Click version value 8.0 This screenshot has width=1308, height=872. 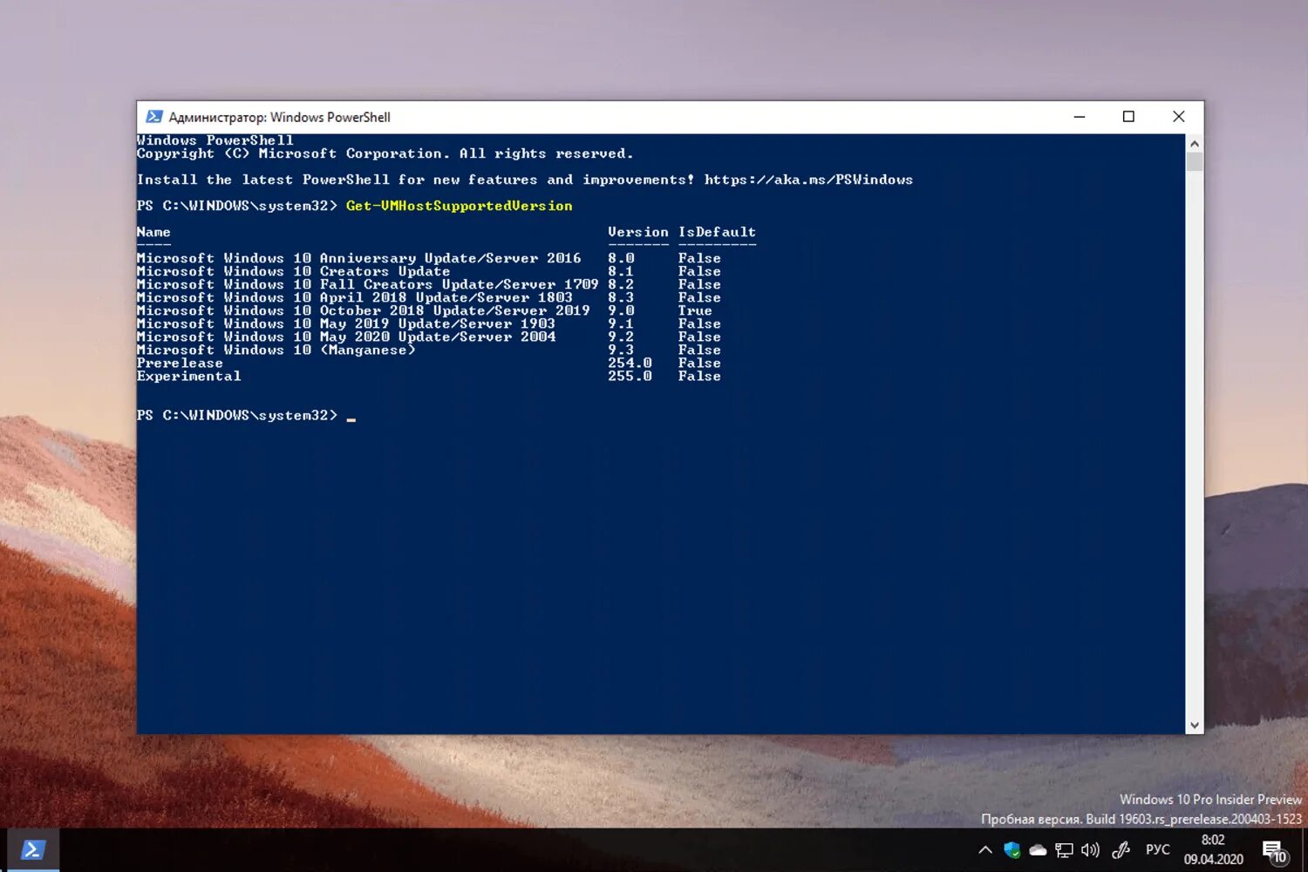pyautogui.click(x=621, y=258)
